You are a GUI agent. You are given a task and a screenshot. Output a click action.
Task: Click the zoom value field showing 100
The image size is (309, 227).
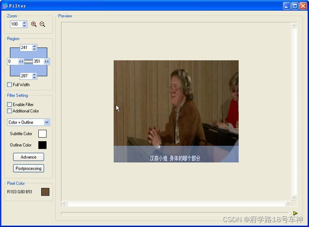pyautogui.click(x=16, y=24)
